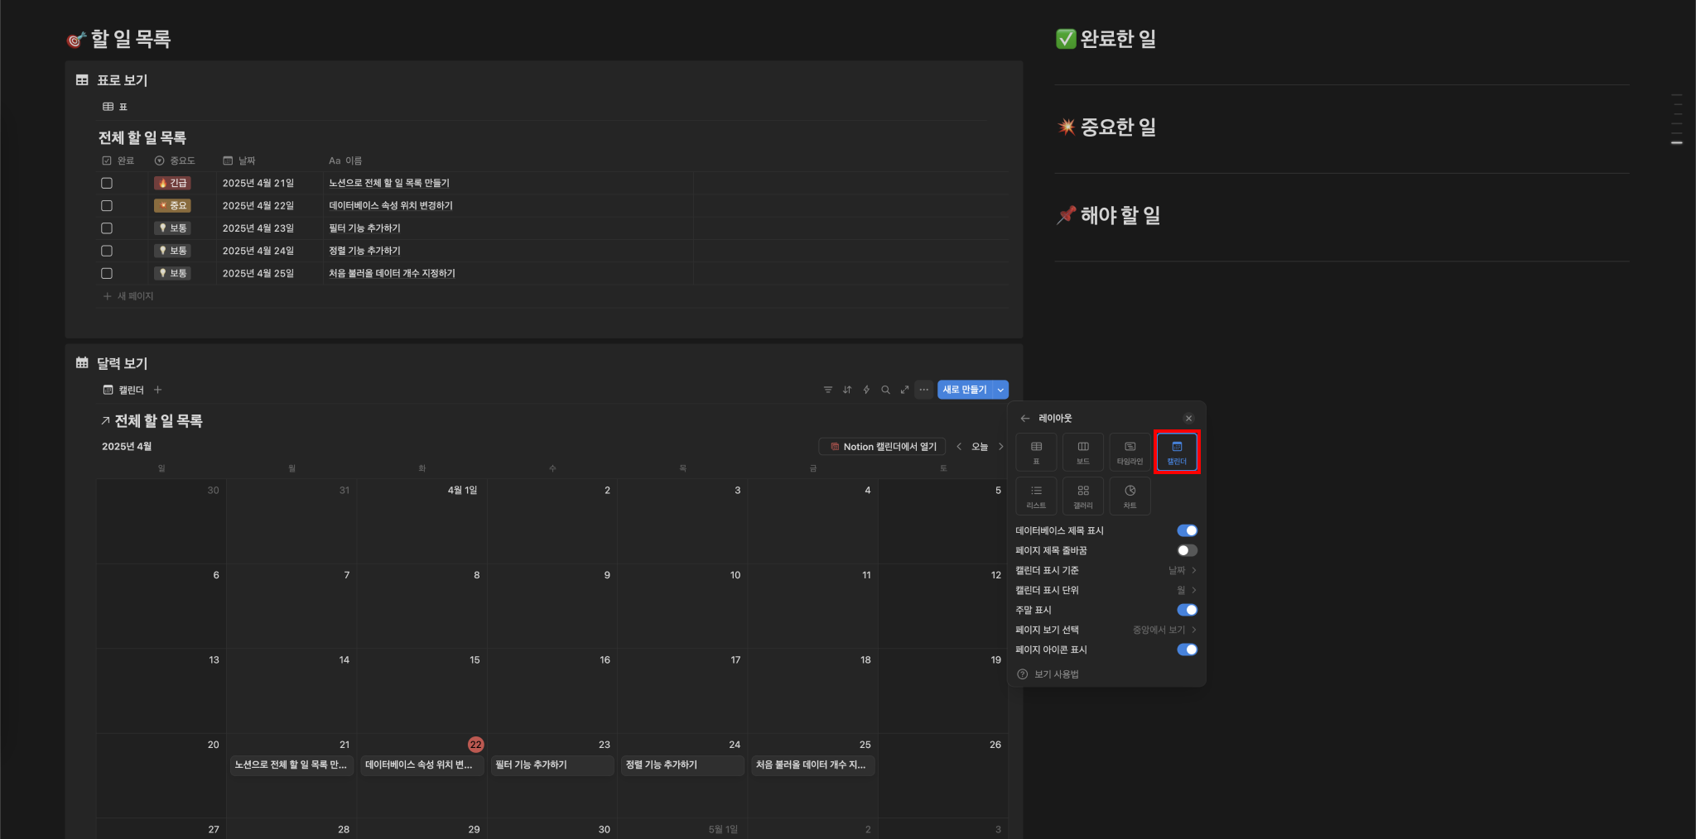Open calendar event 필터 기능 추가하기 on 23
This screenshot has height=839, width=1696.
tap(552, 765)
